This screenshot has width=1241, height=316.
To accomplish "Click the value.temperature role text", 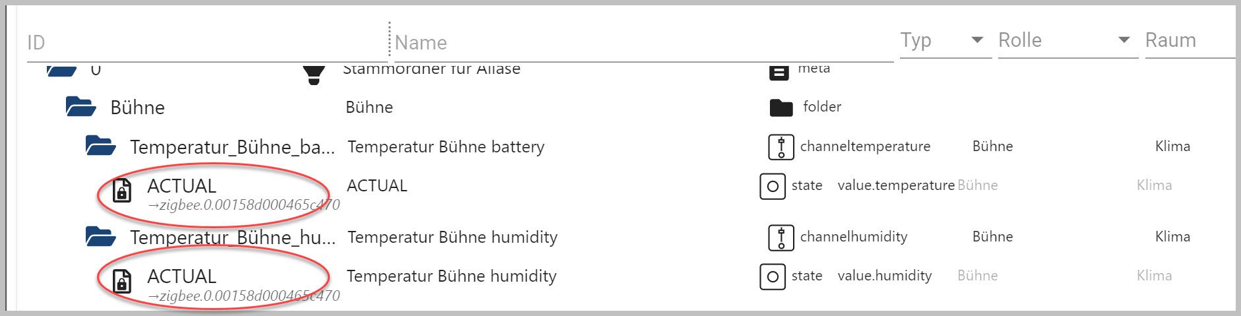I will point(896,186).
